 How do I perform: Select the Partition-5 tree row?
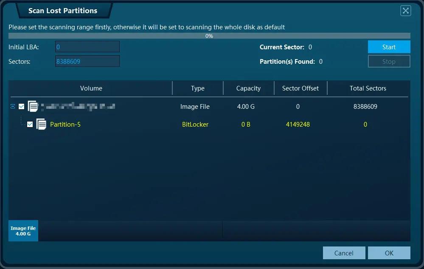click(65, 124)
